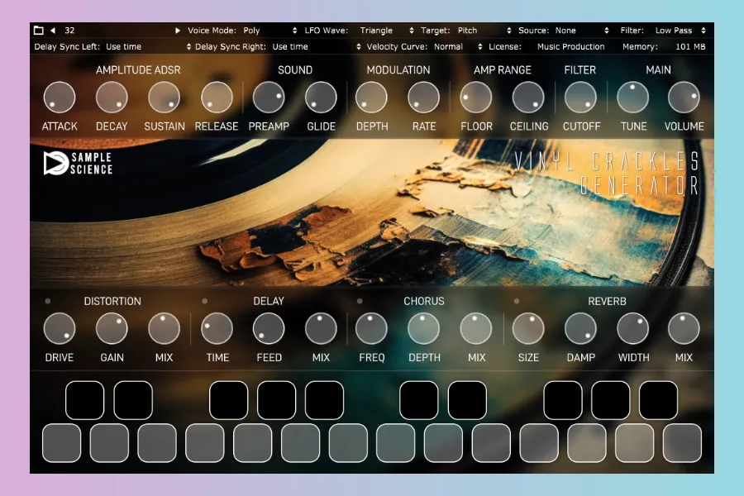Screen dimensions: 744x496
Task: Open the preset folder browser icon
Action: [39, 31]
